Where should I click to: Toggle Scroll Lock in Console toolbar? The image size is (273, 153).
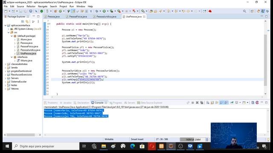coord(212,103)
